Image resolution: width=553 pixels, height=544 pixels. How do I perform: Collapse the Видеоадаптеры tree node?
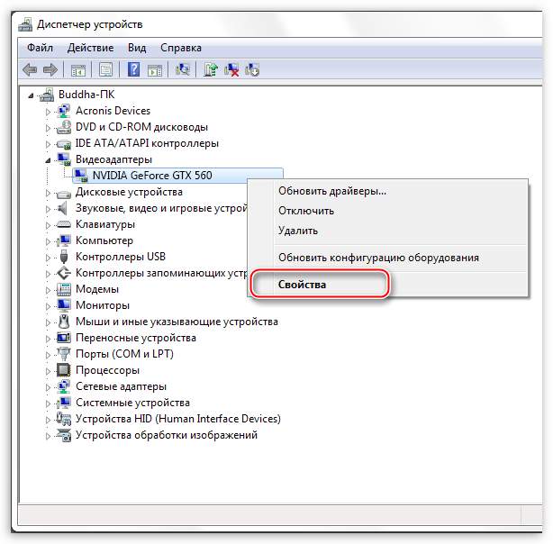pos(50,159)
